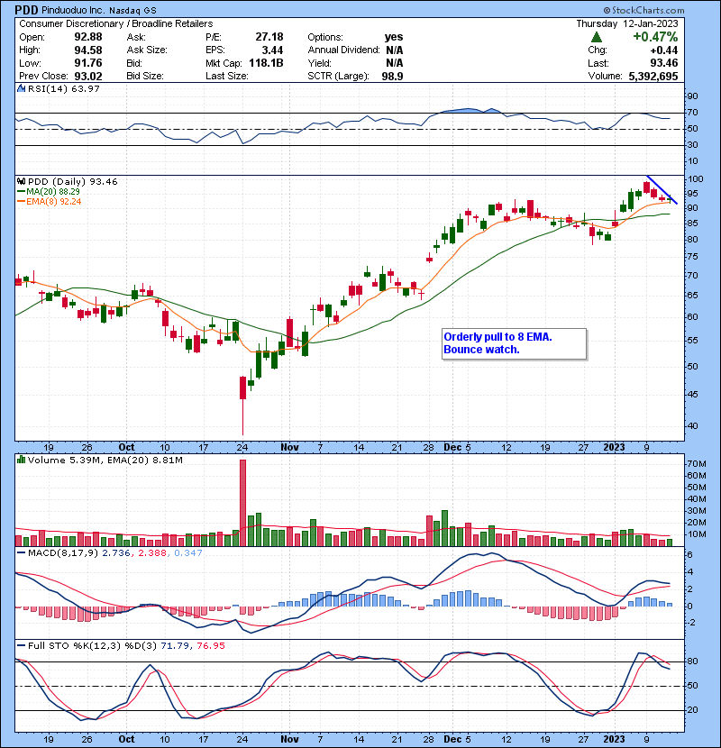The image size is (721, 748).
Task: Click the Chg value +0.44
Action: pyautogui.click(x=663, y=50)
